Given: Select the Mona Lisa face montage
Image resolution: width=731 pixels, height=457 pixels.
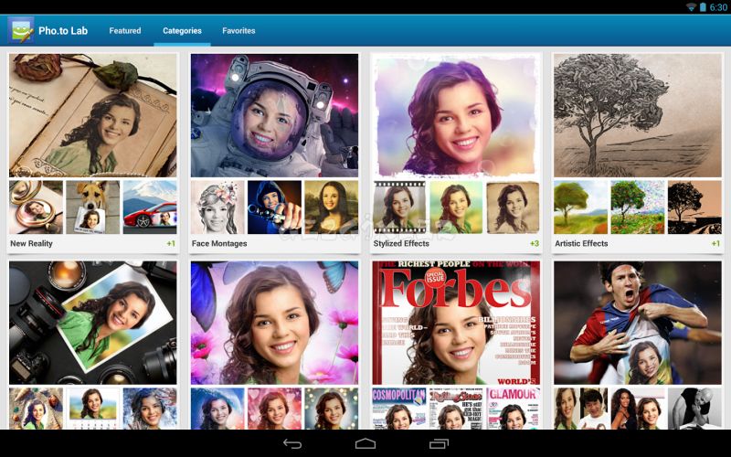Looking at the screenshot, I should [332, 207].
